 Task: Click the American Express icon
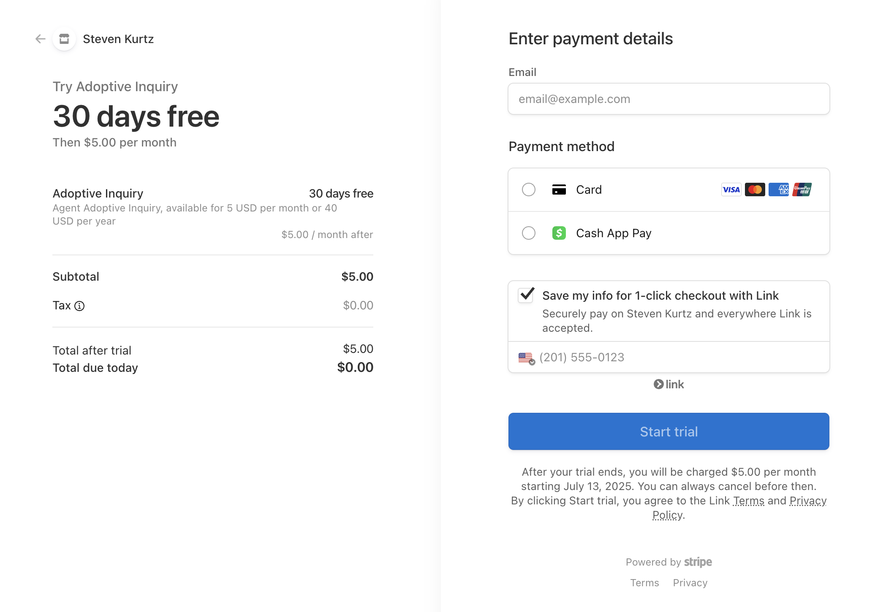point(778,190)
